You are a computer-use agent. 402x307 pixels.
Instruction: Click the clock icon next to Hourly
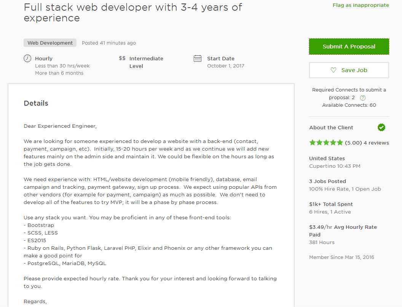pyautogui.click(x=27, y=58)
